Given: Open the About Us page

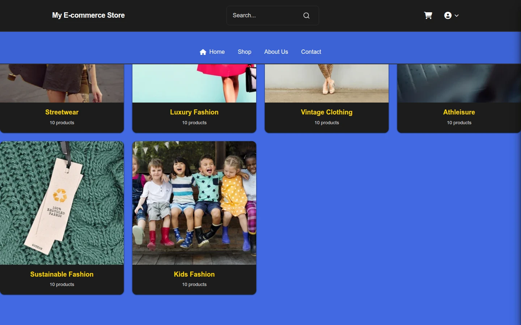Looking at the screenshot, I should [276, 52].
